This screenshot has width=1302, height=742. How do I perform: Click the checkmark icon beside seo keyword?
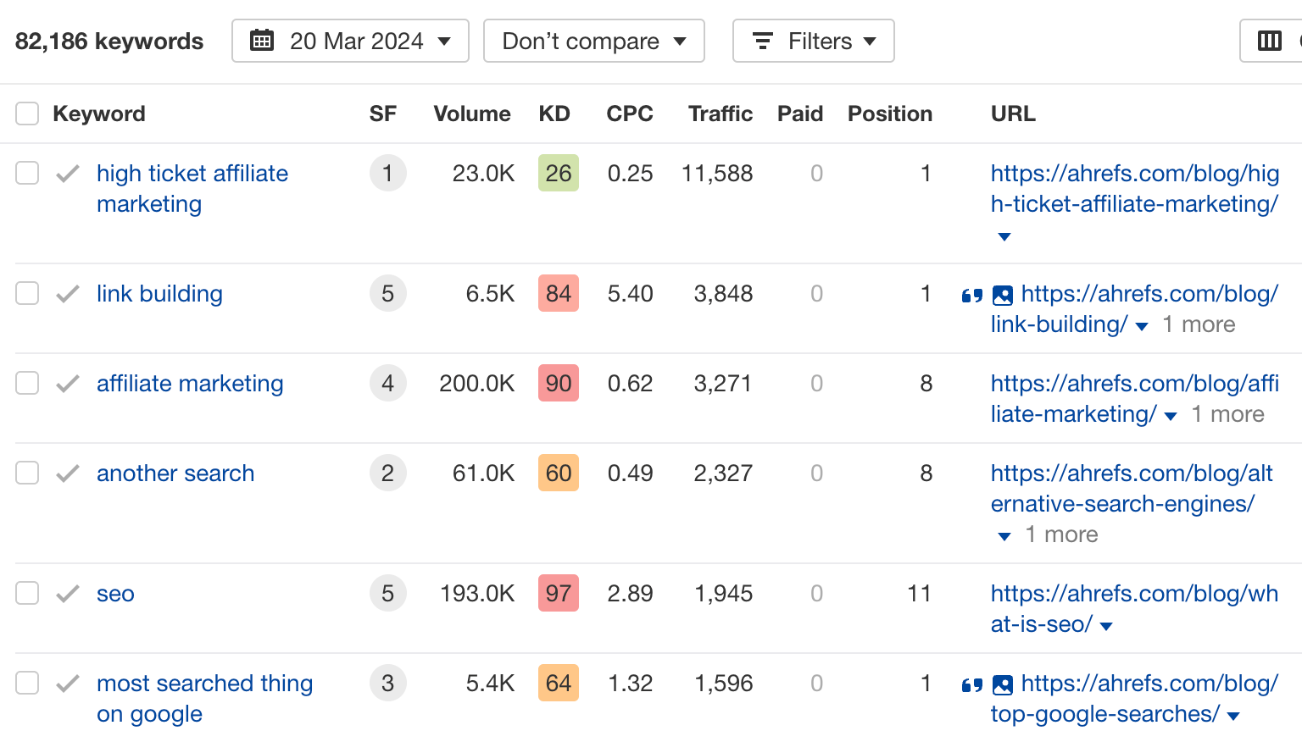coord(67,593)
